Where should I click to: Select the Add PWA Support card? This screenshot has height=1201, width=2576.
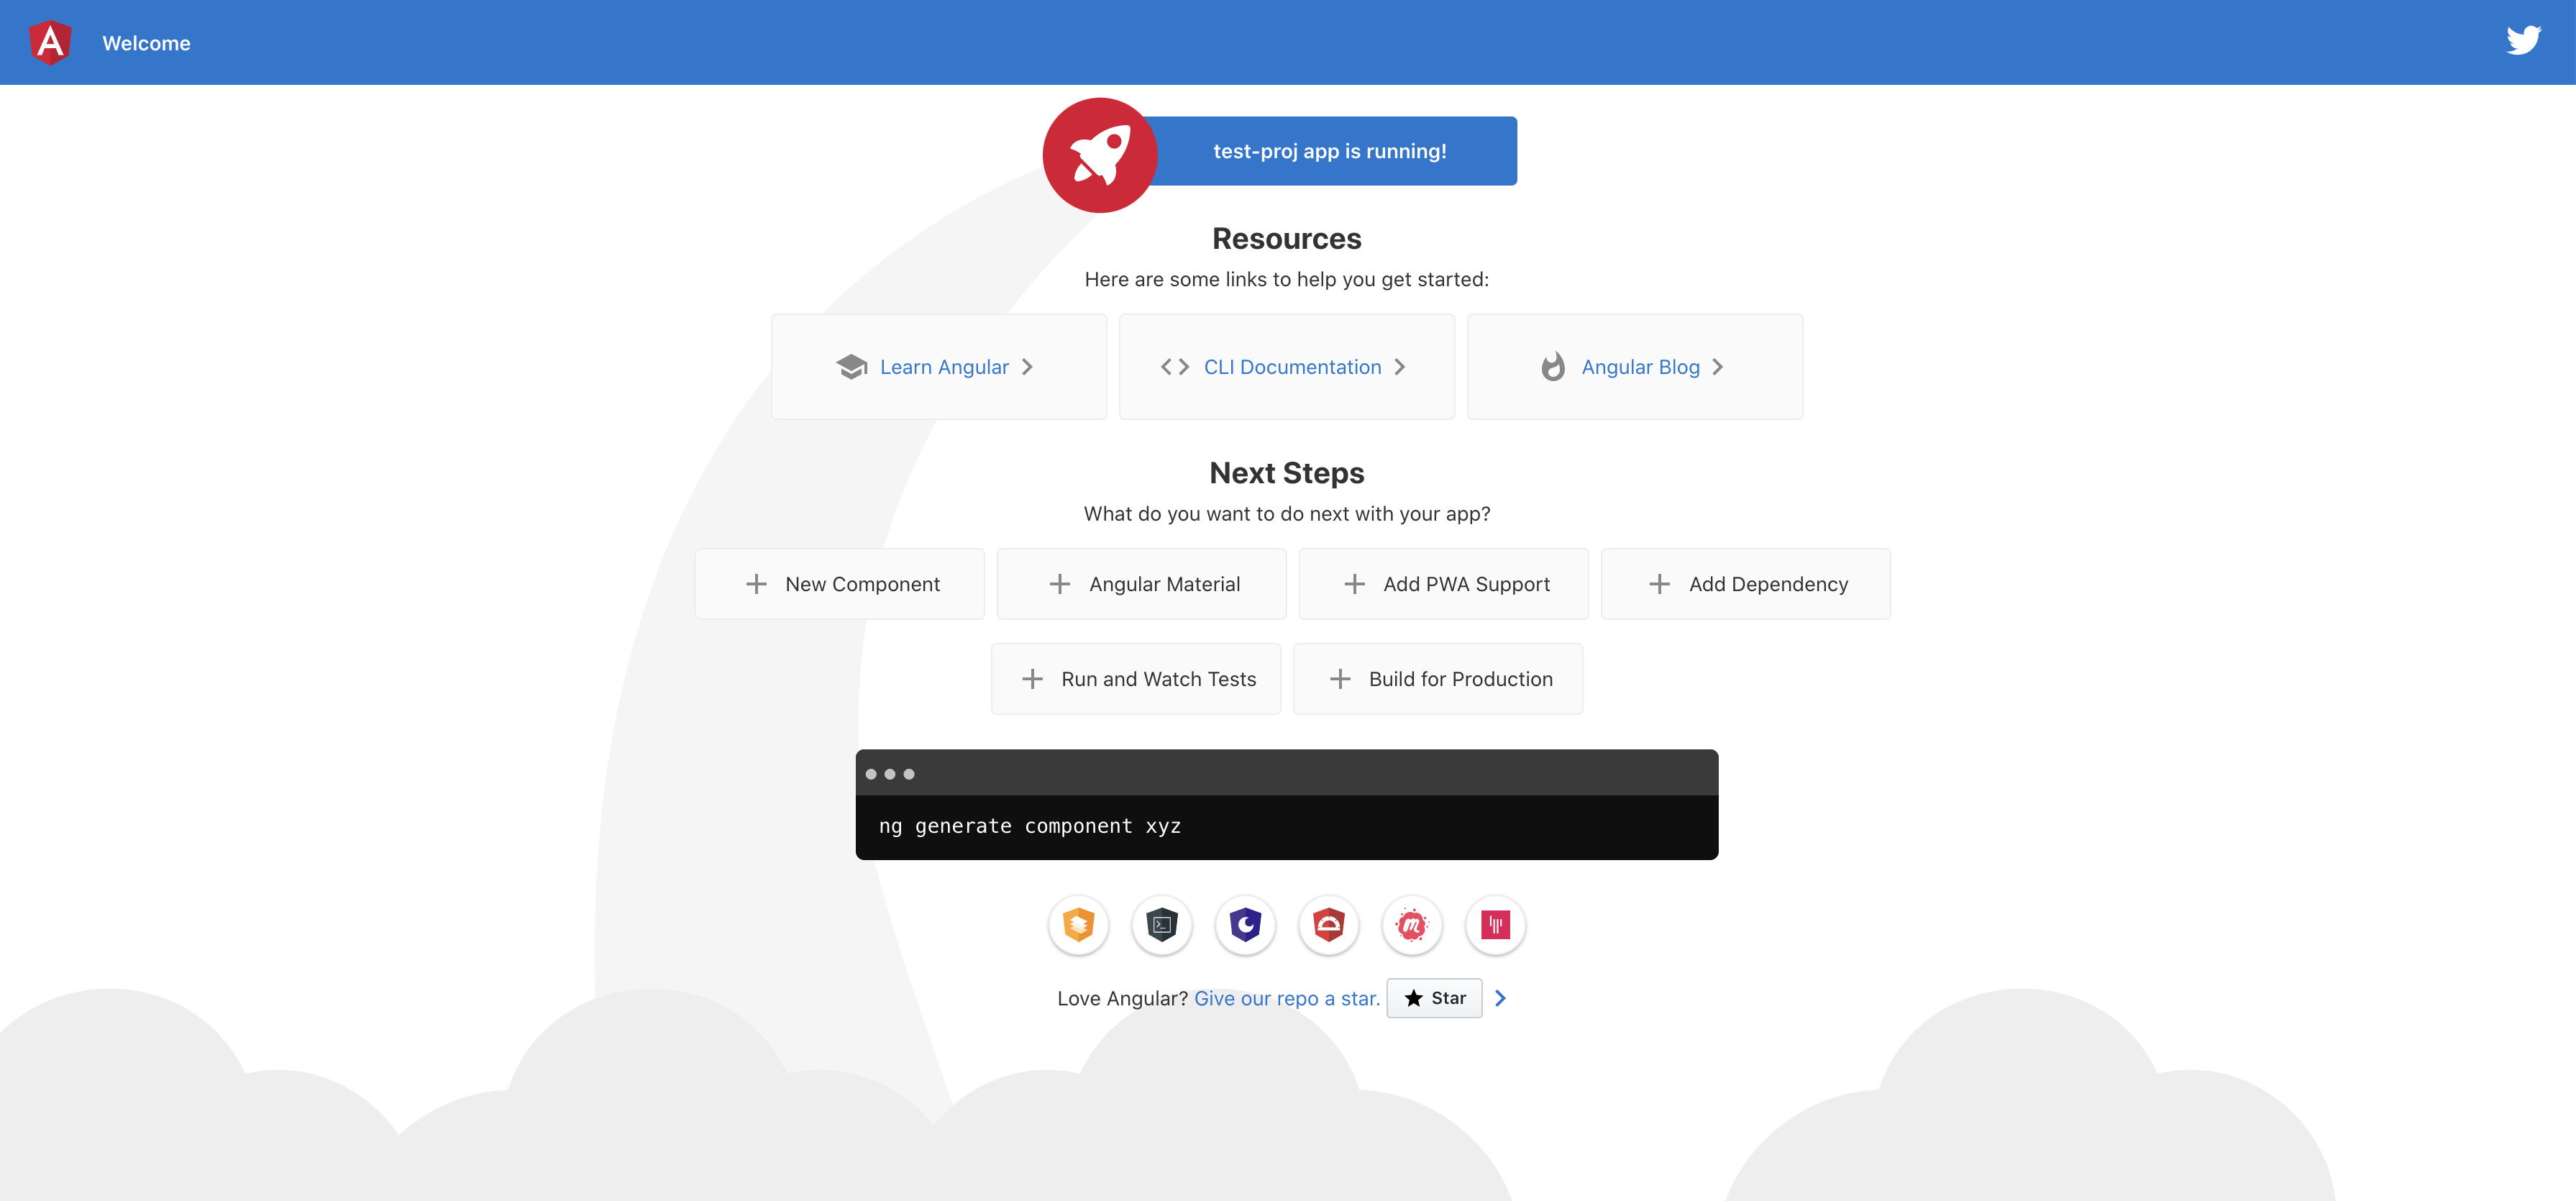(1444, 584)
